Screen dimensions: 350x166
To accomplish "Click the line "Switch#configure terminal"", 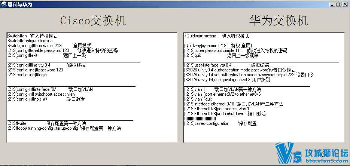I will 31,41.
